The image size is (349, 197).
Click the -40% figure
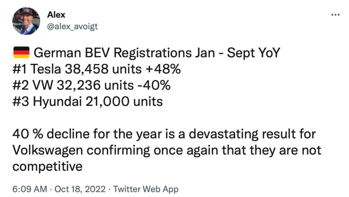click(154, 85)
